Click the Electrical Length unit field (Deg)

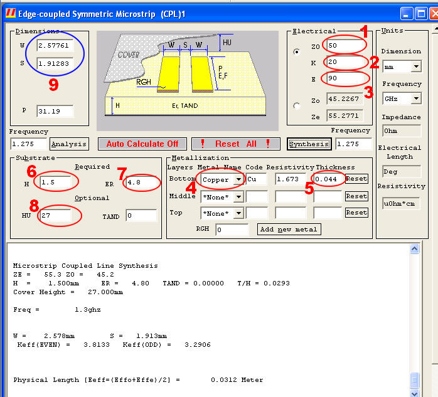click(x=402, y=171)
